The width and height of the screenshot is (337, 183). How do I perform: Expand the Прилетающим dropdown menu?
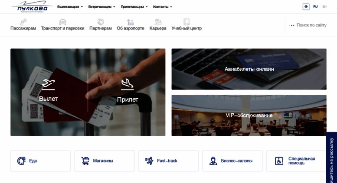134,7
